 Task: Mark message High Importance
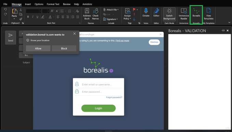134,14
